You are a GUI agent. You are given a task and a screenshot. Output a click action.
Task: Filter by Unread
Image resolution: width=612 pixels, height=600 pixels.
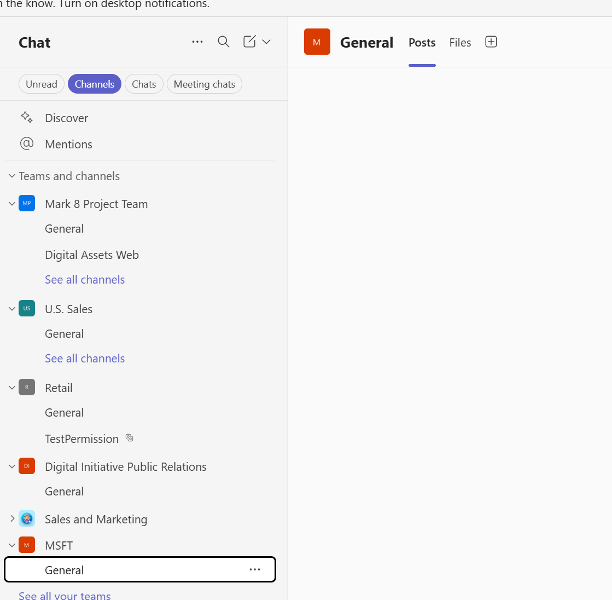point(42,84)
